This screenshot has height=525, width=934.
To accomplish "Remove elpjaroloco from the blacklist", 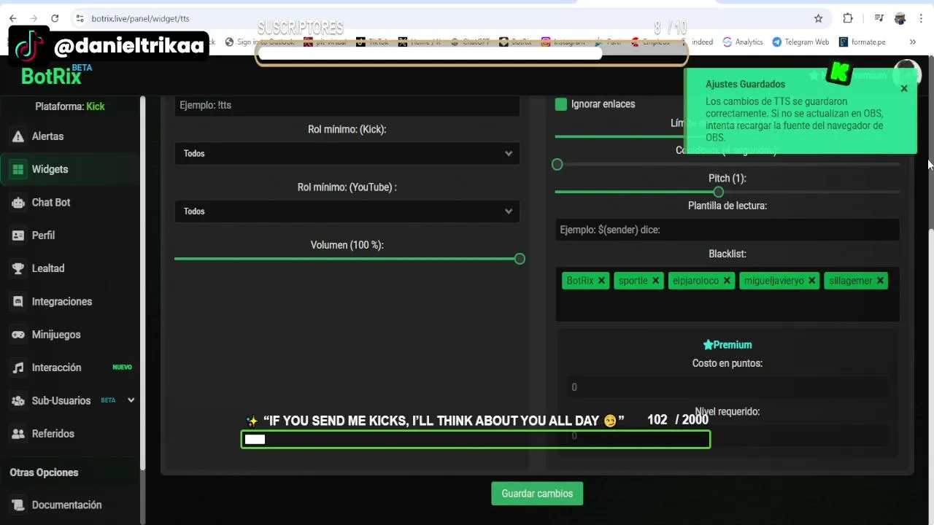I will pos(727,281).
